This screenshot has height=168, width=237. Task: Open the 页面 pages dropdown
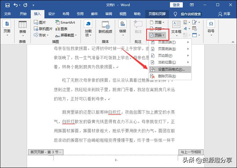tap(7, 28)
